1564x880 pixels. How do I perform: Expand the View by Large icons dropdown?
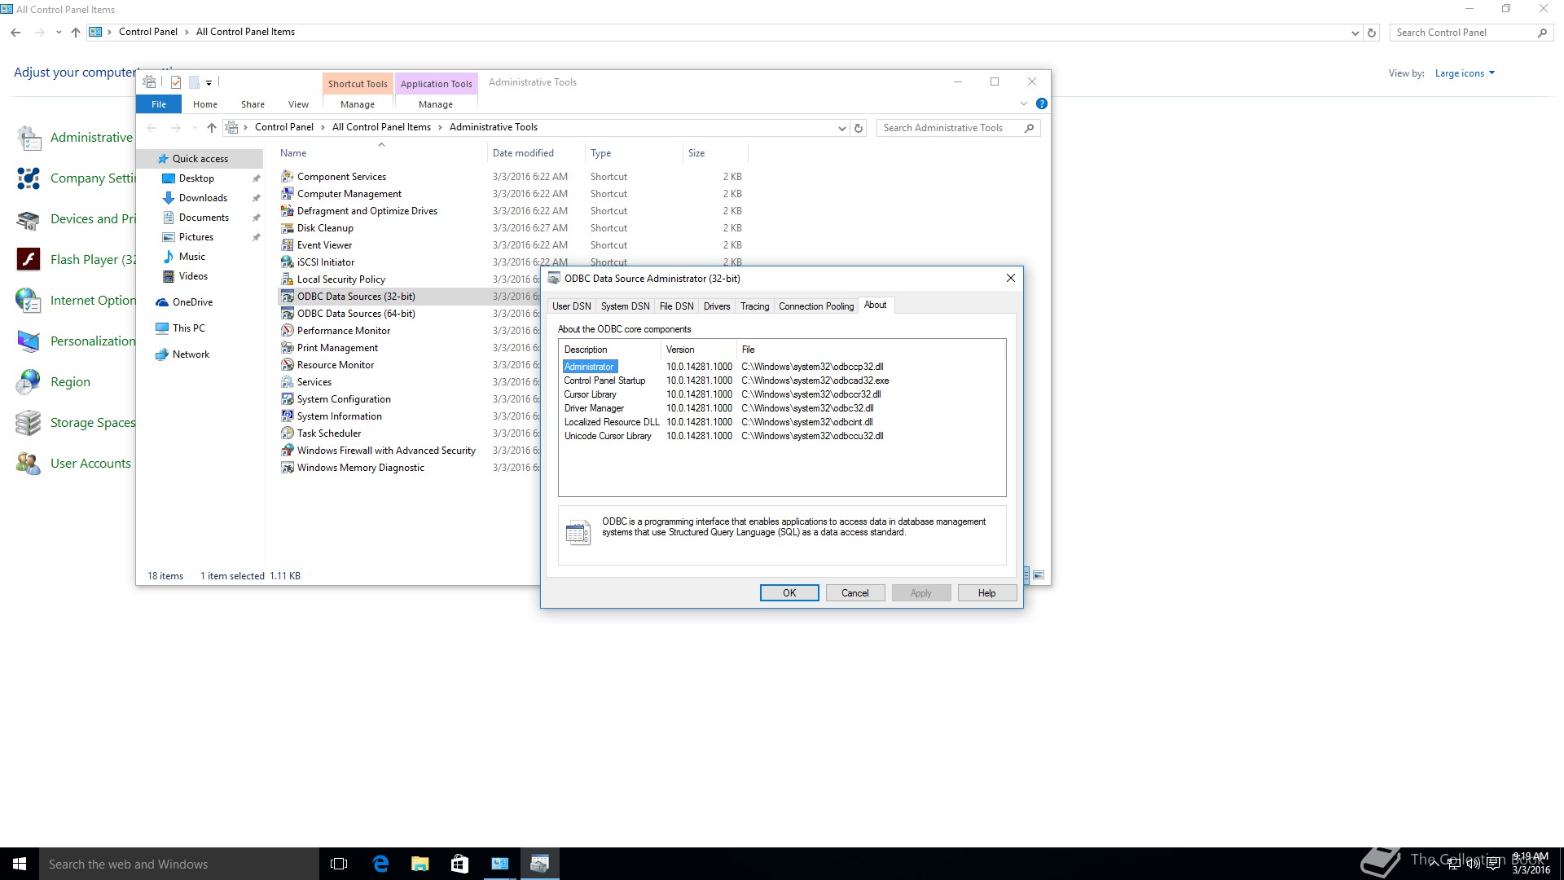pyautogui.click(x=1465, y=73)
